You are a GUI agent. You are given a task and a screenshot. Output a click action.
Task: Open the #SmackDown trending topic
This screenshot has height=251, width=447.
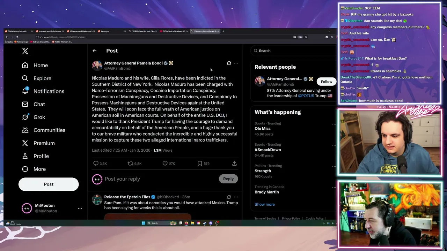point(268,150)
